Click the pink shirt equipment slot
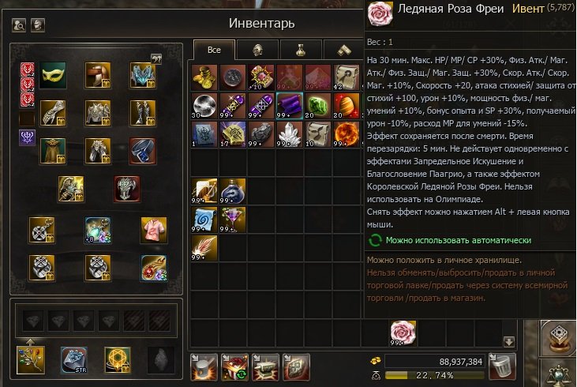This screenshot has height=387, width=577. click(x=154, y=230)
